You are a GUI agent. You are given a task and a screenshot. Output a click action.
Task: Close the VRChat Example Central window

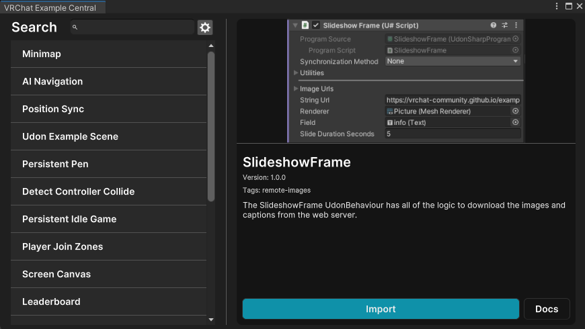[x=580, y=6]
